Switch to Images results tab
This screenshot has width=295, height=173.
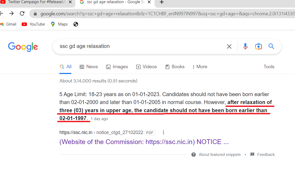[117, 67]
